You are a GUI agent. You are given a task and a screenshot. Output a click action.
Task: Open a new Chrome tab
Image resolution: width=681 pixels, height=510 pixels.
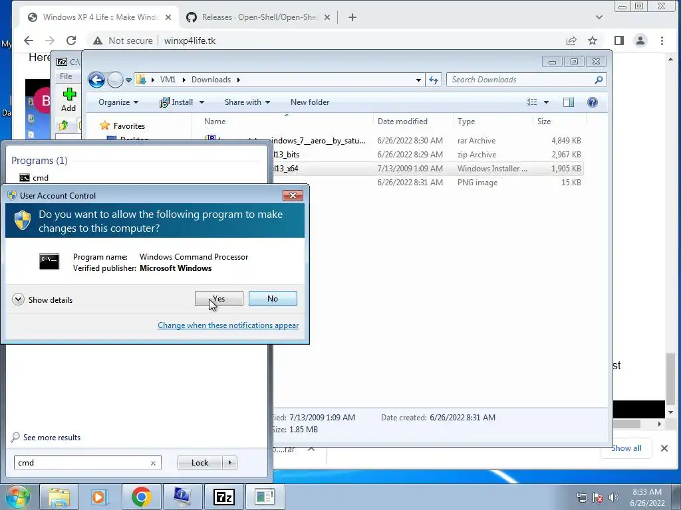(352, 17)
